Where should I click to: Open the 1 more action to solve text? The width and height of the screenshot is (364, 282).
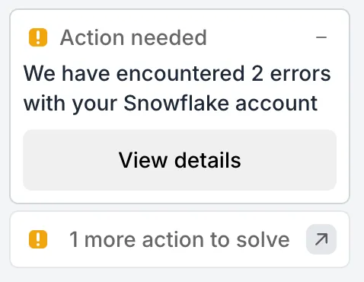[180, 239]
